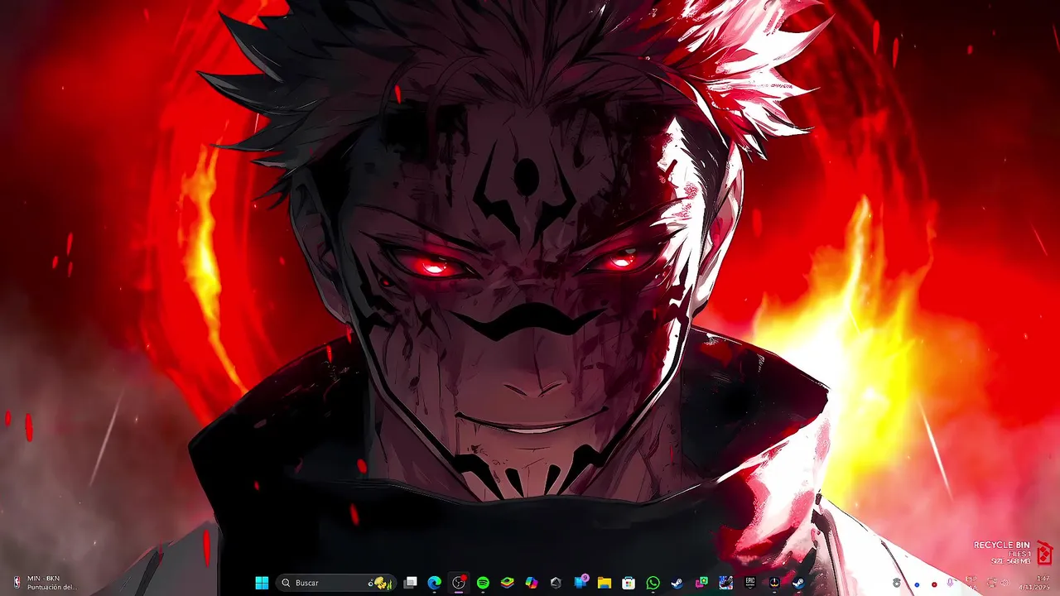Click the gray gear tray icon

pos(897,584)
